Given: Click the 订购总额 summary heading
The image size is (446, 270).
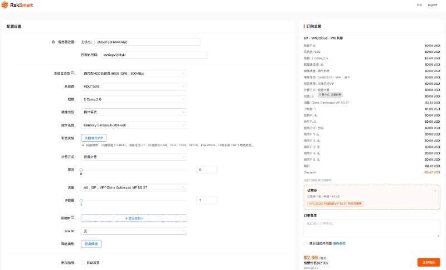Looking at the screenshot, I should [314, 26].
